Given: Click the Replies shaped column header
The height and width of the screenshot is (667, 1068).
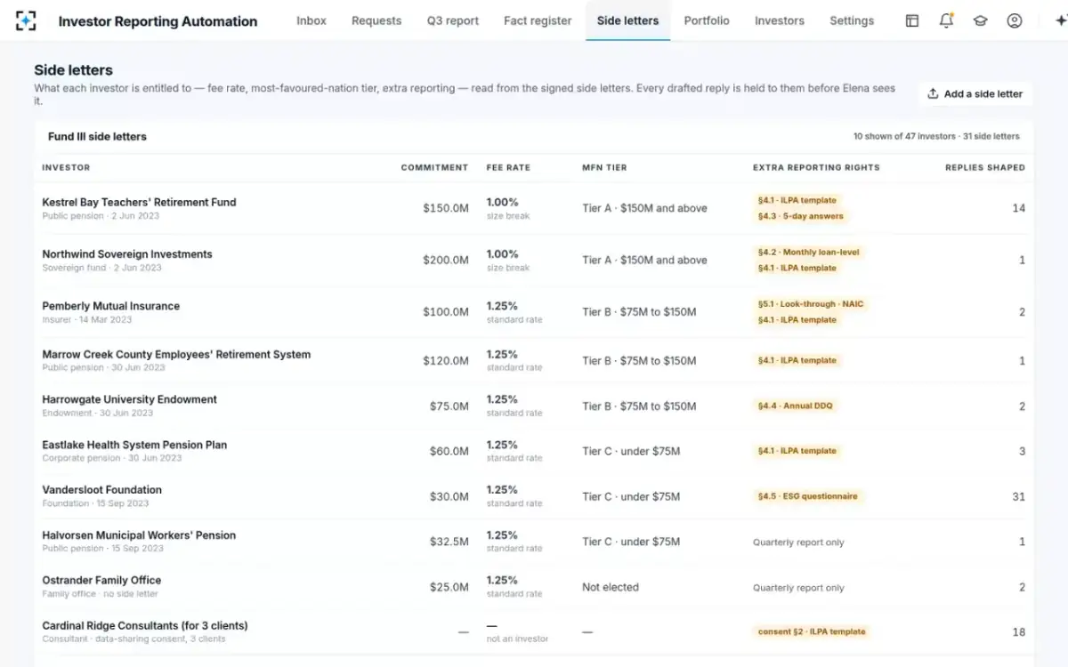Looking at the screenshot, I should [x=985, y=167].
